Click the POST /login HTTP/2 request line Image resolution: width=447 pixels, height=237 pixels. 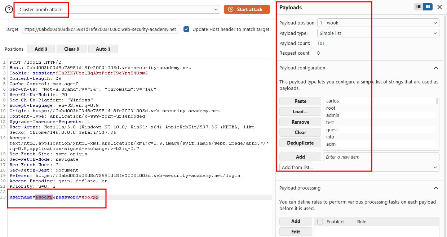point(35,62)
